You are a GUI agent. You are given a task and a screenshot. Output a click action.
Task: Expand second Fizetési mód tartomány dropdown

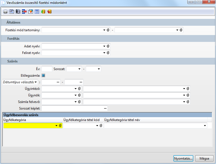click(177, 30)
